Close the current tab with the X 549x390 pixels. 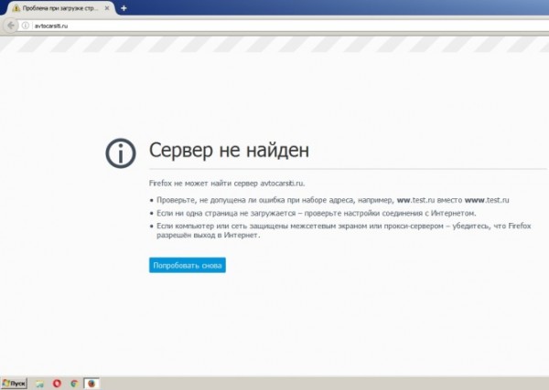pos(107,8)
